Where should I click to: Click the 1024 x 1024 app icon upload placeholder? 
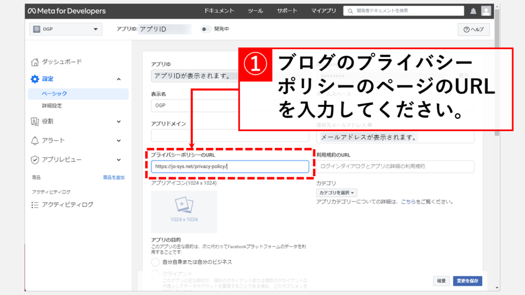tap(184, 212)
